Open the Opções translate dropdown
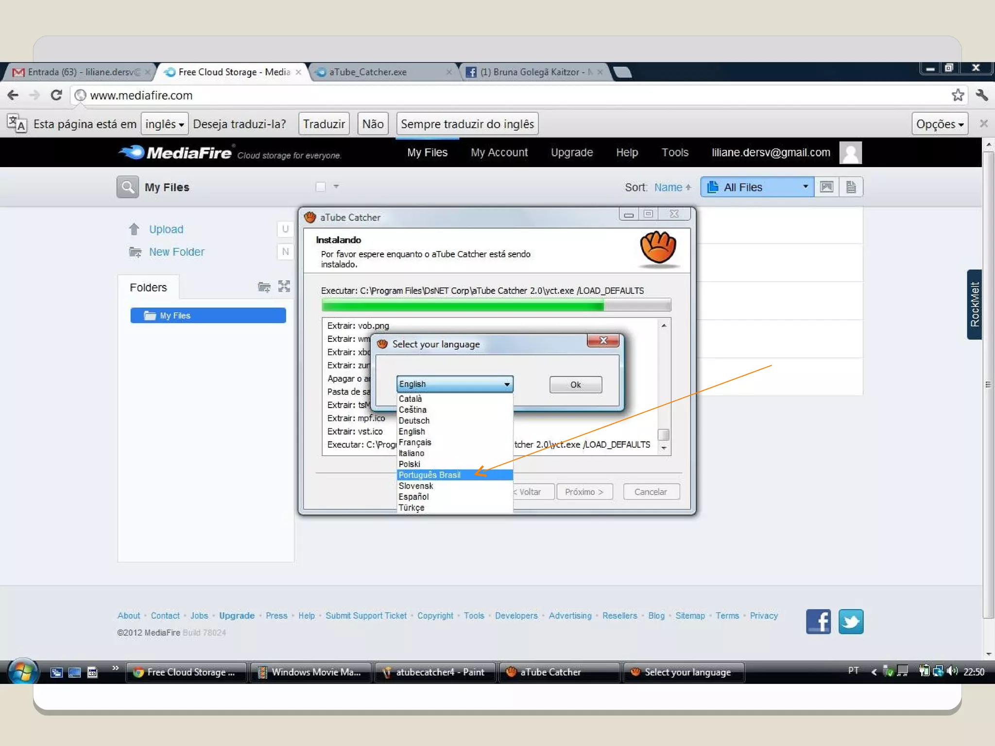The image size is (995, 746). [939, 124]
